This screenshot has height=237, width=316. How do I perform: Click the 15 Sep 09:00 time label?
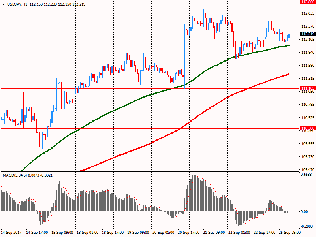62,233
